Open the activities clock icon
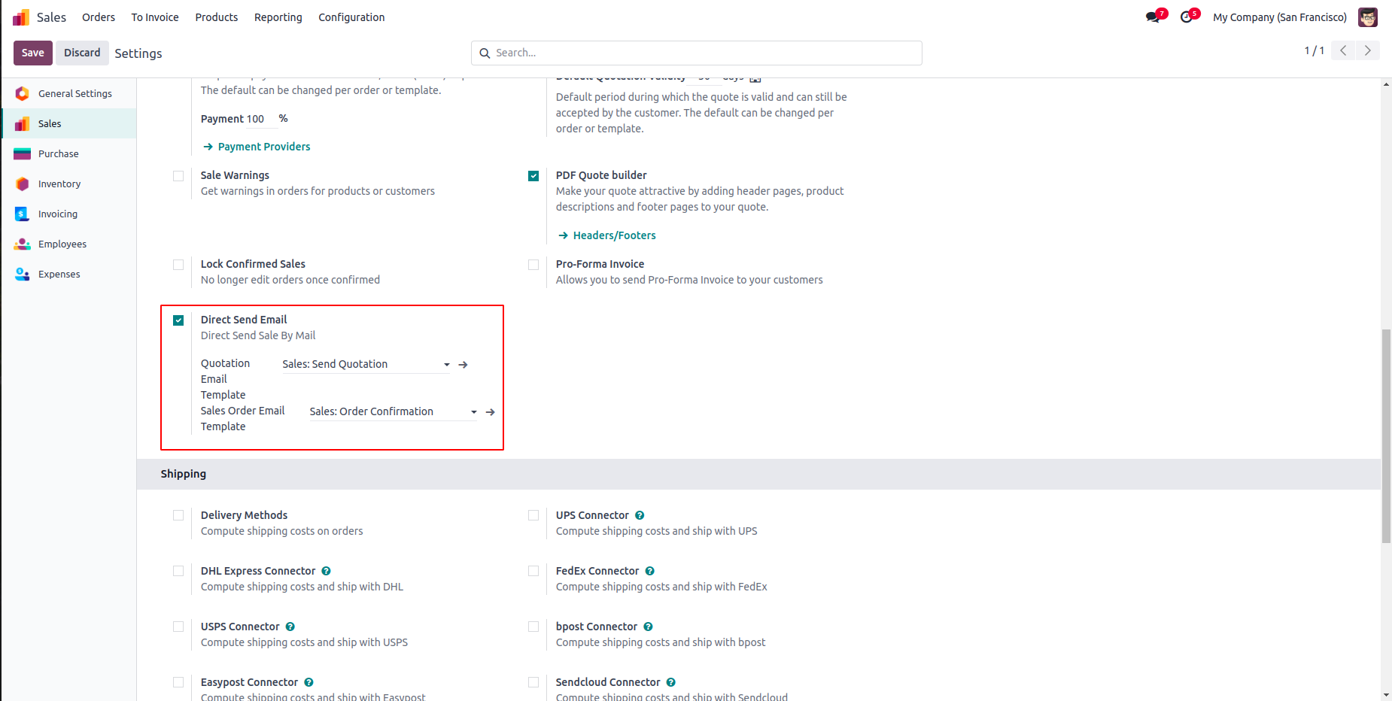1392x701 pixels. pos(1187,17)
